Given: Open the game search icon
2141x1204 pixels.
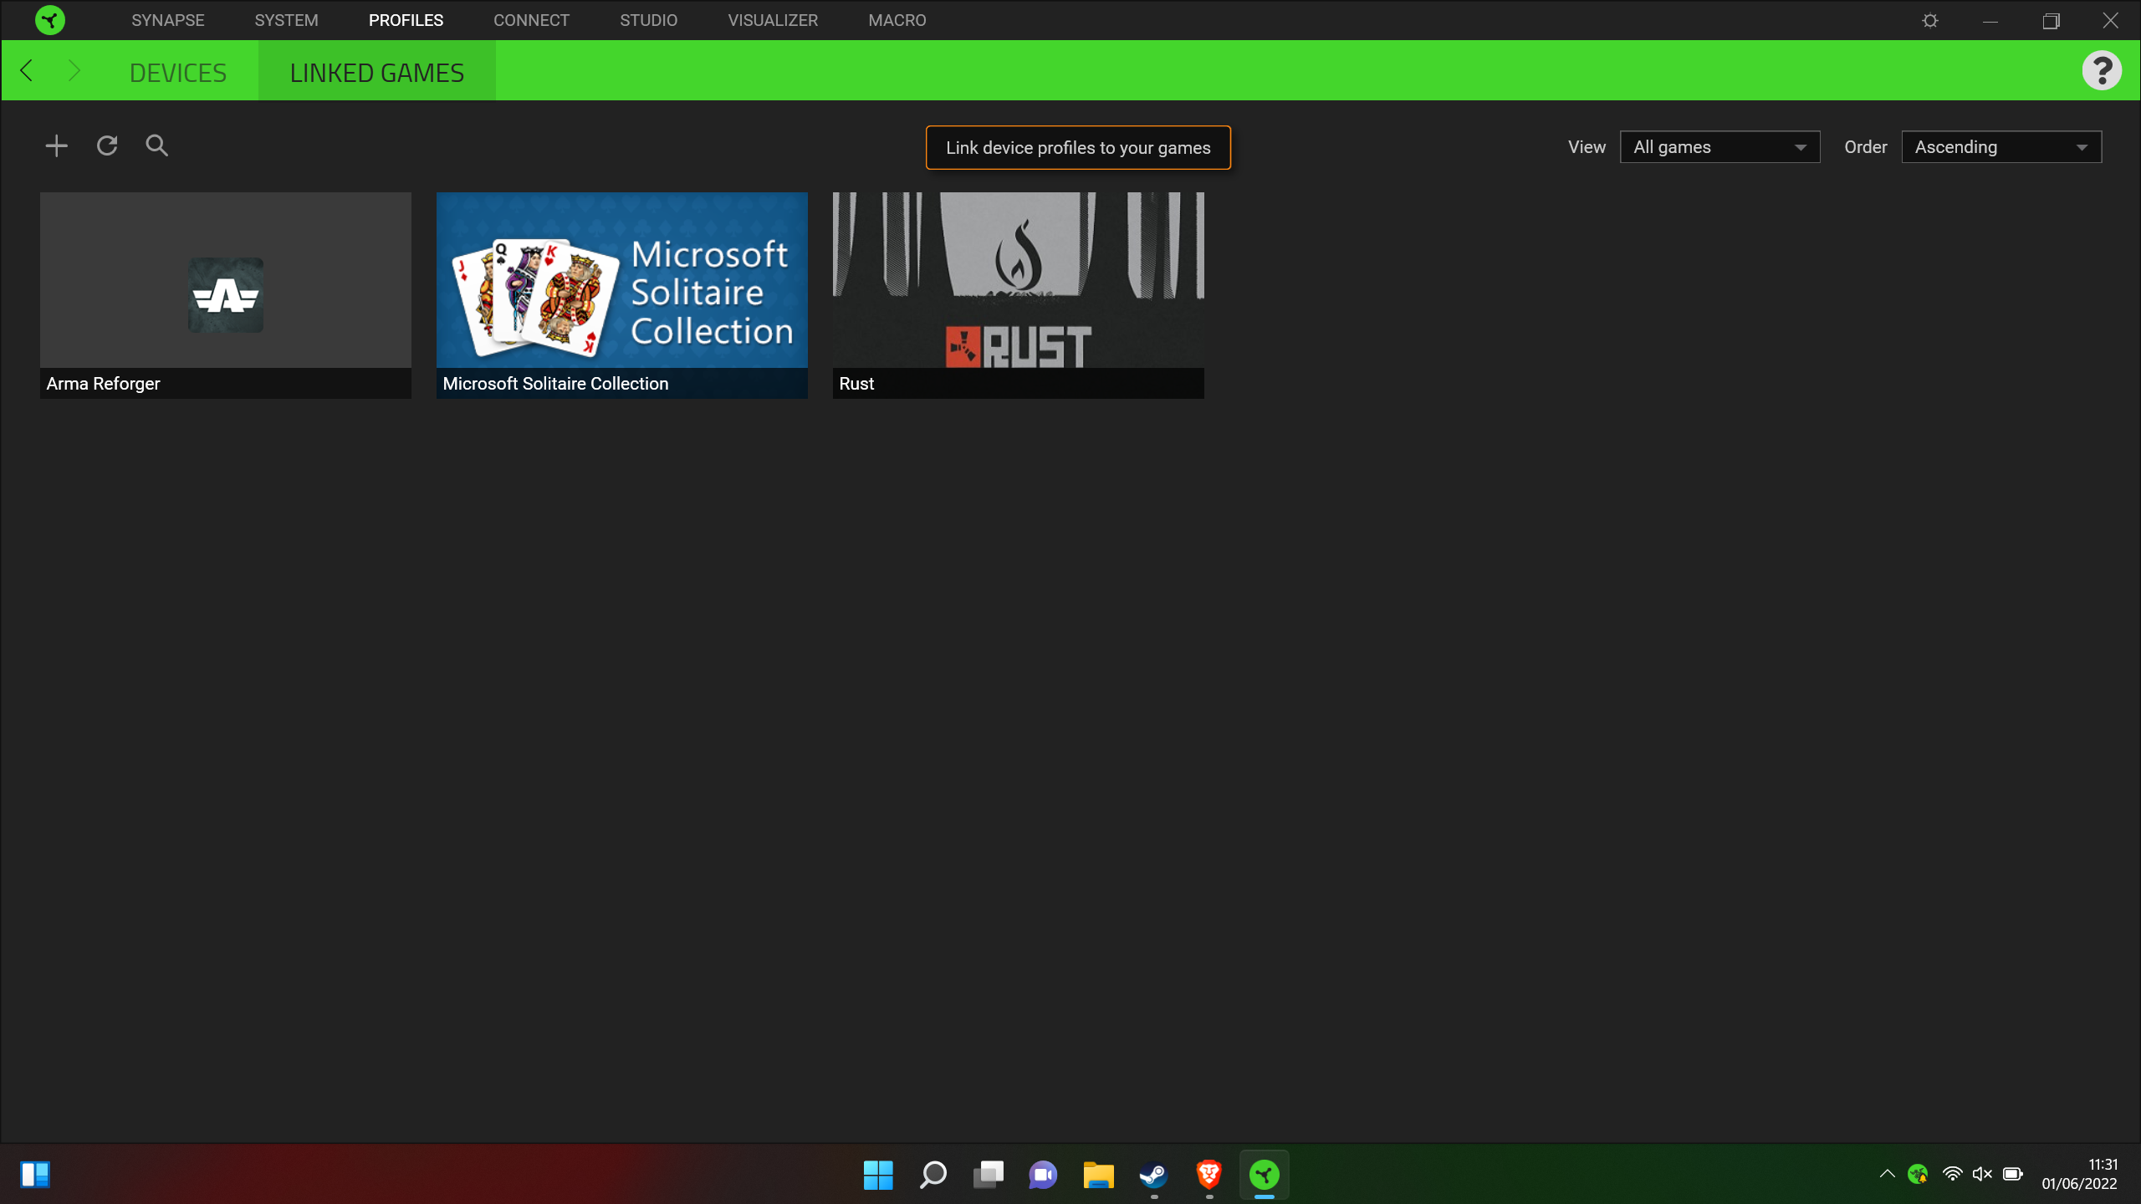Looking at the screenshot, I should point(156,145).
